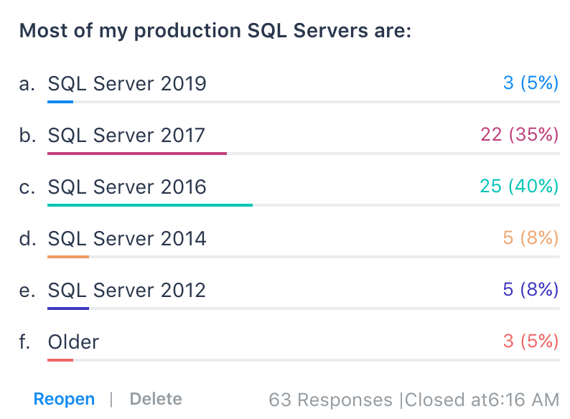Click the Reopen poll link
570x419 pixels.
click(64, 399)
